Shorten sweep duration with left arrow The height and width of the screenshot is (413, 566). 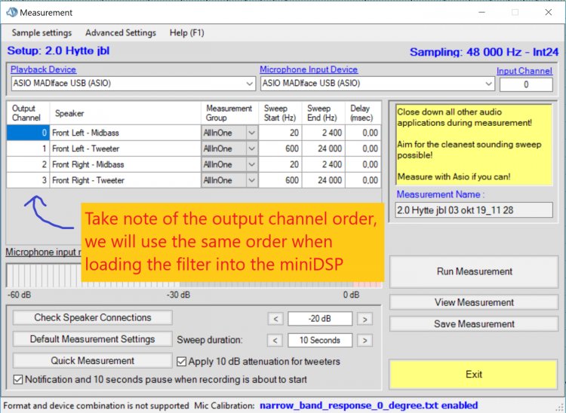(275, 340)
